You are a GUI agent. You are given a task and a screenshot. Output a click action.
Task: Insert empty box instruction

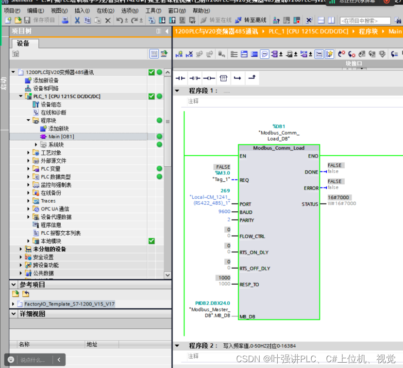tap(224, 78)
